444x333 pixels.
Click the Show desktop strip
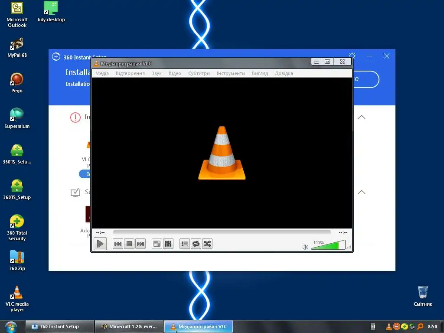click(441, 327)
